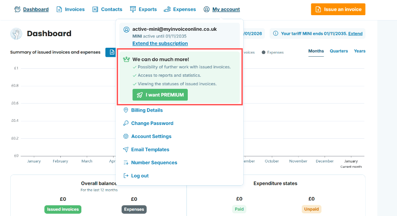Switch to the Quarters tab
Screen dimensions: 397x216
point(339,51)
